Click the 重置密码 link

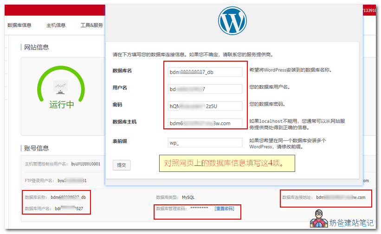point(224,209)
